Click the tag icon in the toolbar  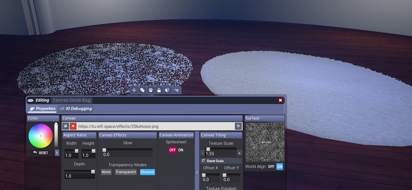pyautogui.click(x=142, y=90)
